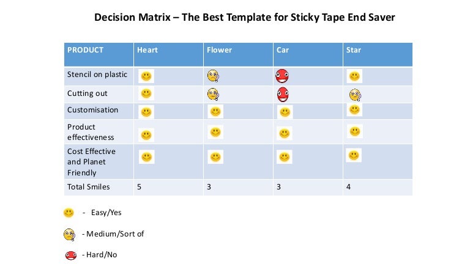This screenshot has height=264, width=470.
Task: Click the smiley in Heart's Stencil on plastic cell
Action: [x=146, y=76]
